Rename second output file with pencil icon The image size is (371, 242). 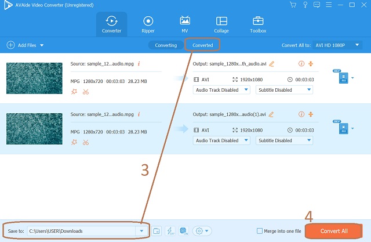(271, 114)
